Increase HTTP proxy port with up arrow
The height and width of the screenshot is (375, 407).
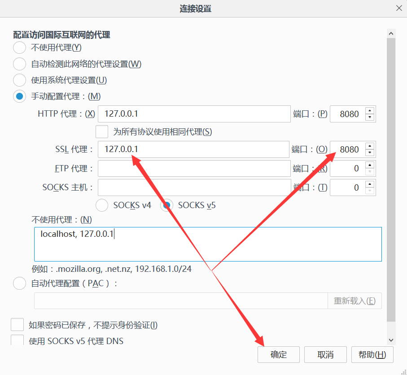pos(370,111)
